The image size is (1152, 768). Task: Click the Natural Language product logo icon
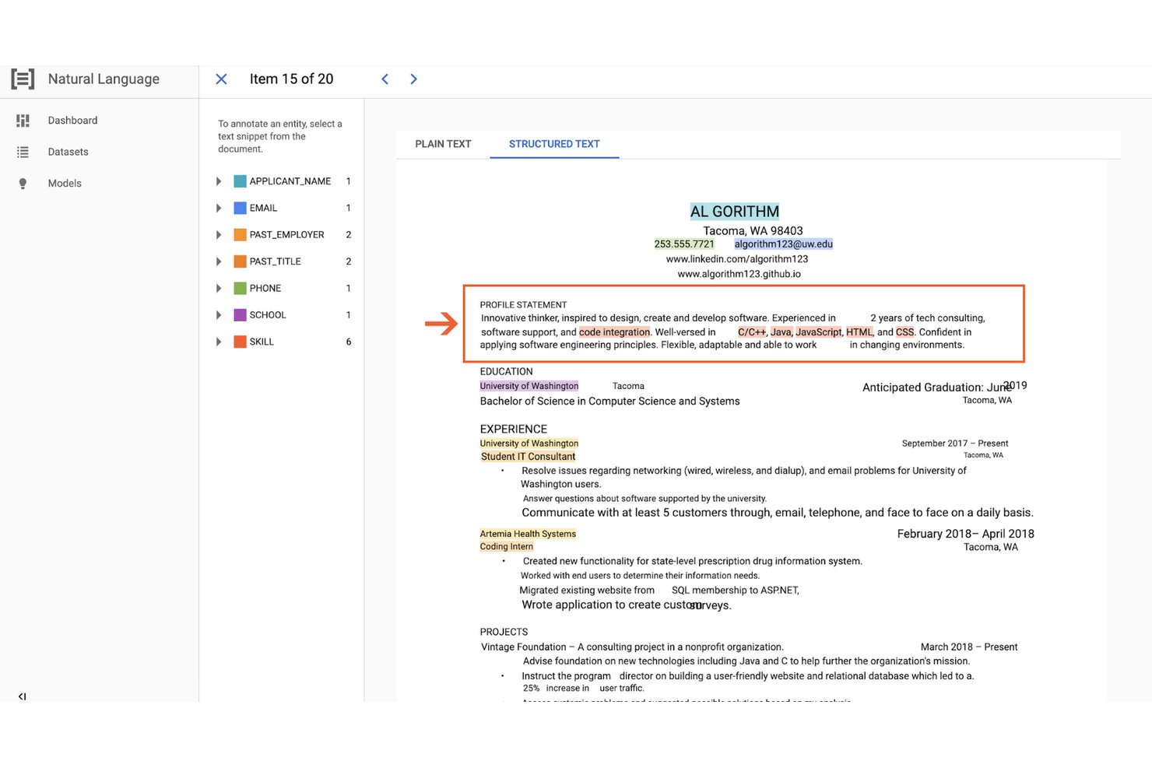click(x=23, y=79)
